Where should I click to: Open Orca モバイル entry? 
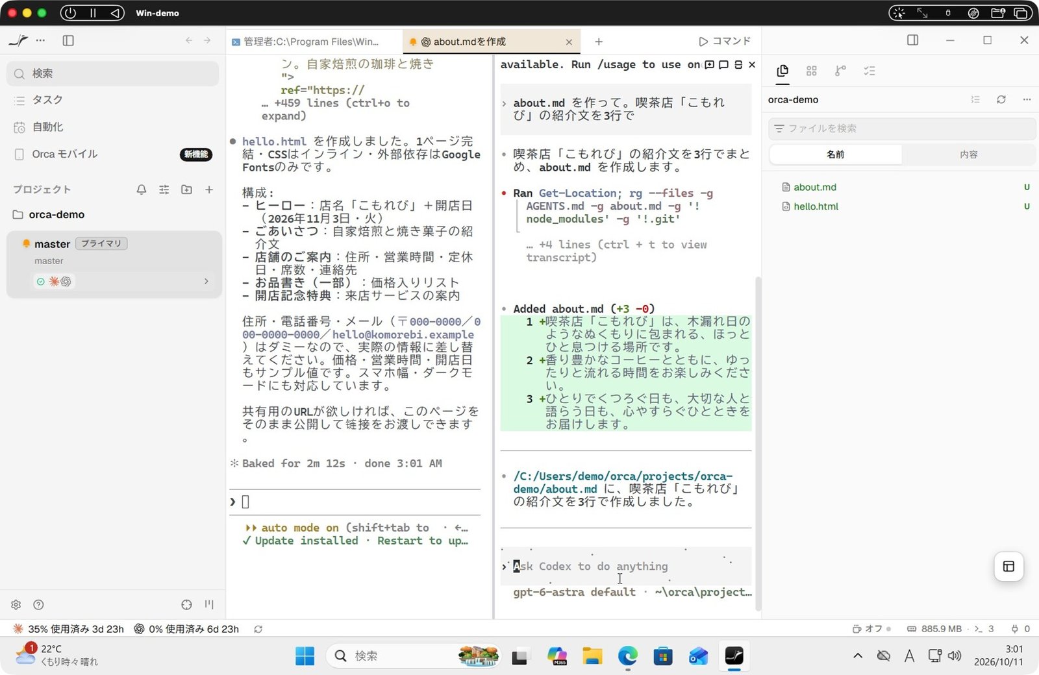113,154
